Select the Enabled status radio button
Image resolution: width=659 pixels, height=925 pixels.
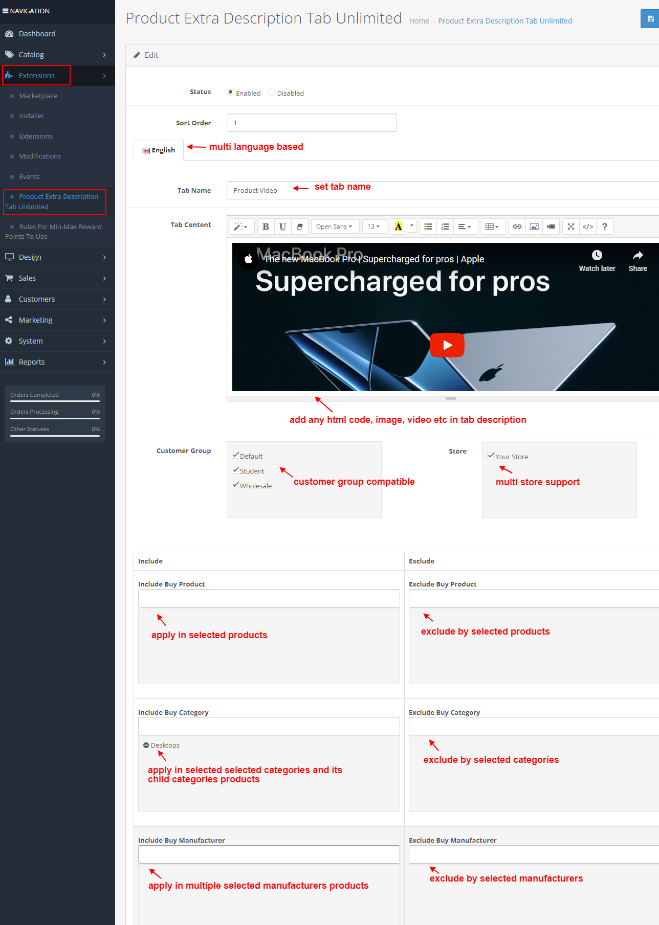[230, 92]
